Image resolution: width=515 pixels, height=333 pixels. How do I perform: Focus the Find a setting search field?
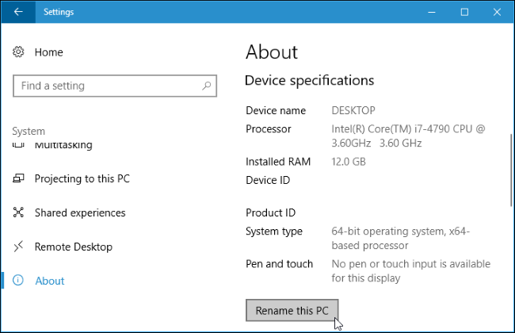point(107,86)
